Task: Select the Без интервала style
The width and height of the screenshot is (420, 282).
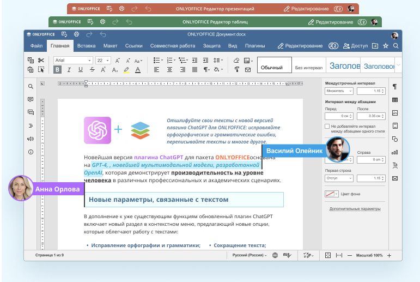Action: pos(309,65)
